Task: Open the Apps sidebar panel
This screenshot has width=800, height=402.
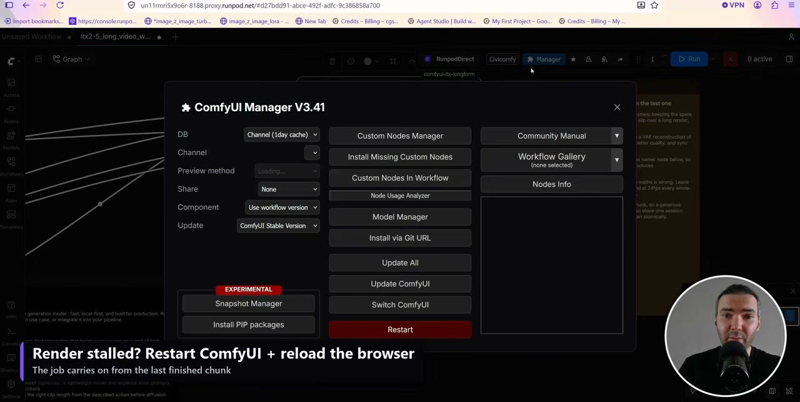Action: click(11, 192)
